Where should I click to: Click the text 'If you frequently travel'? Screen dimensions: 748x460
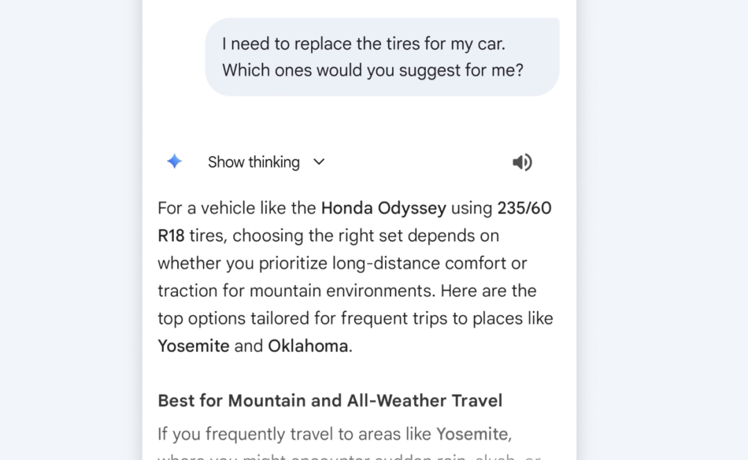tap(248, 434)
